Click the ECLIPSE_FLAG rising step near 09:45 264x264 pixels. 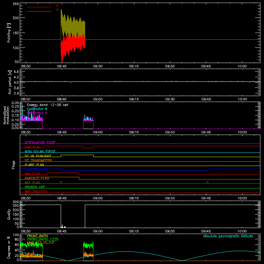point(208,169)
